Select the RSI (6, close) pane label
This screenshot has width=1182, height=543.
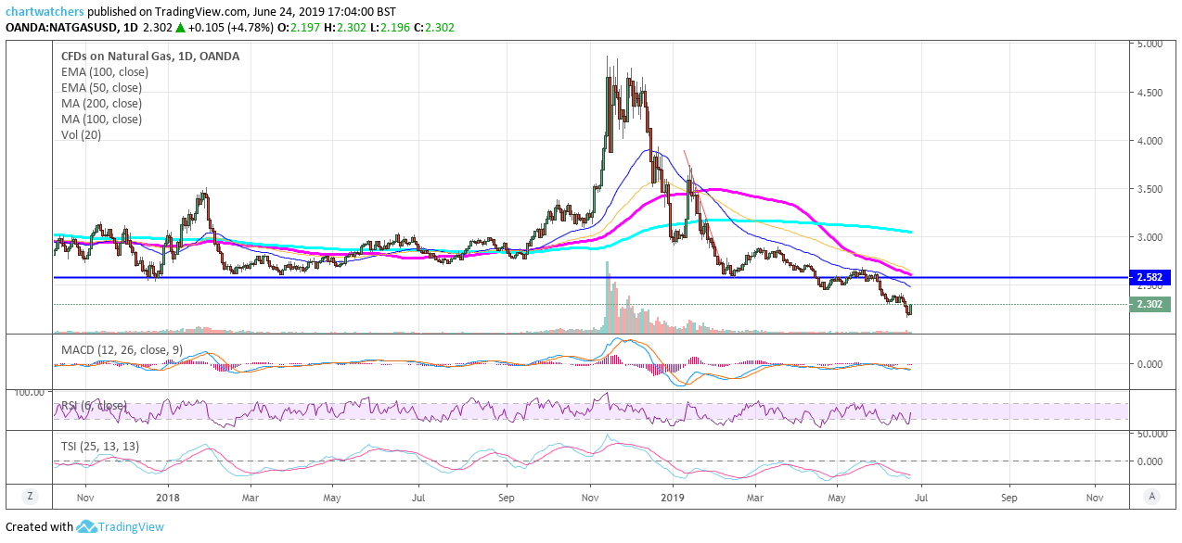click(x=95, y=406)
